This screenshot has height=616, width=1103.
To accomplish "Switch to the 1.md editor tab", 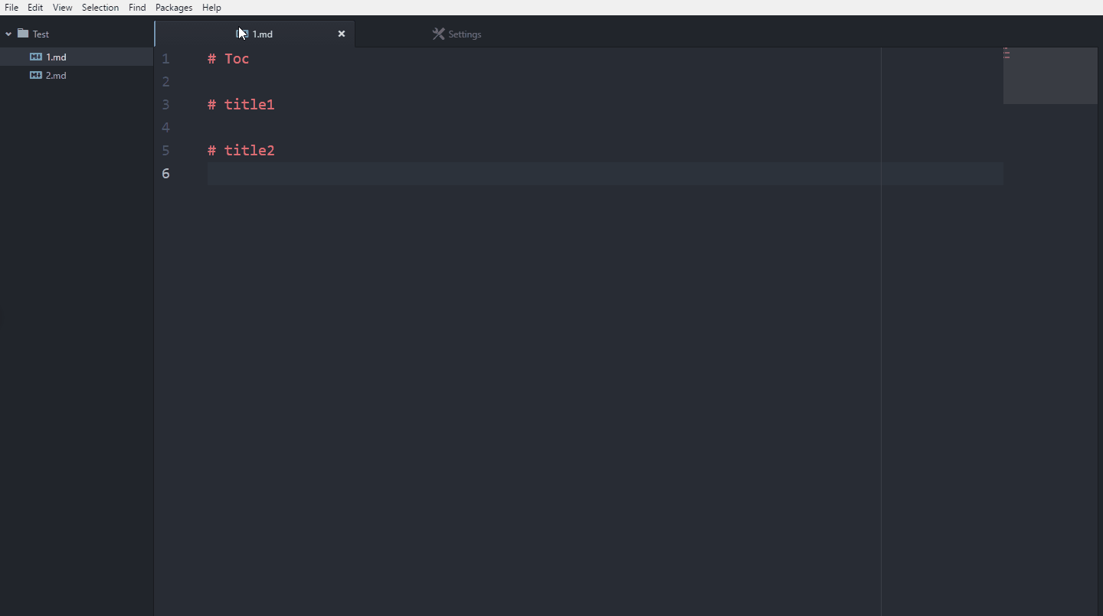I will (x=255, y=34).
